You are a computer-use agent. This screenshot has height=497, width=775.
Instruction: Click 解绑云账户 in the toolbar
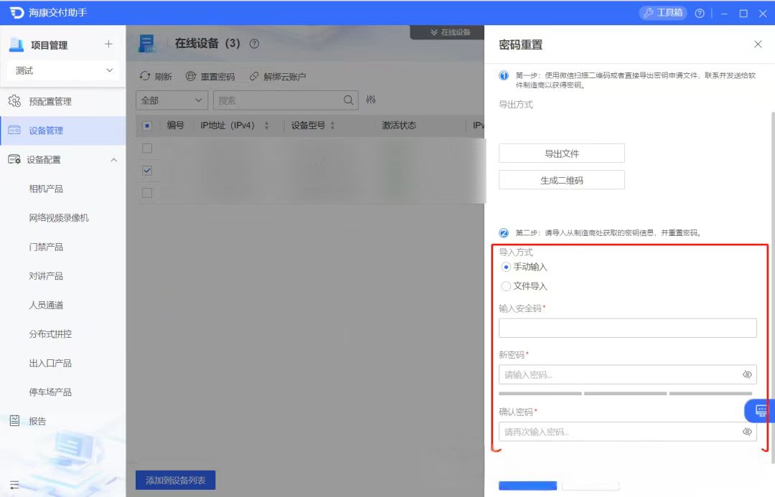coord(277,76)
